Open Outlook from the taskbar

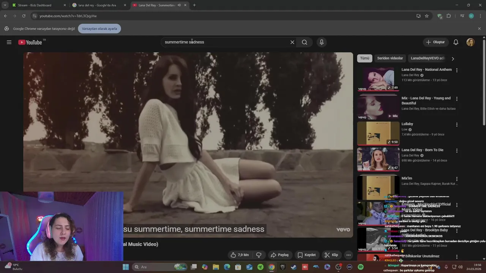point(249,267)
